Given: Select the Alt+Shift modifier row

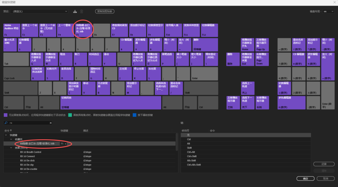Looking at the screenshot, I should (246, 161).
